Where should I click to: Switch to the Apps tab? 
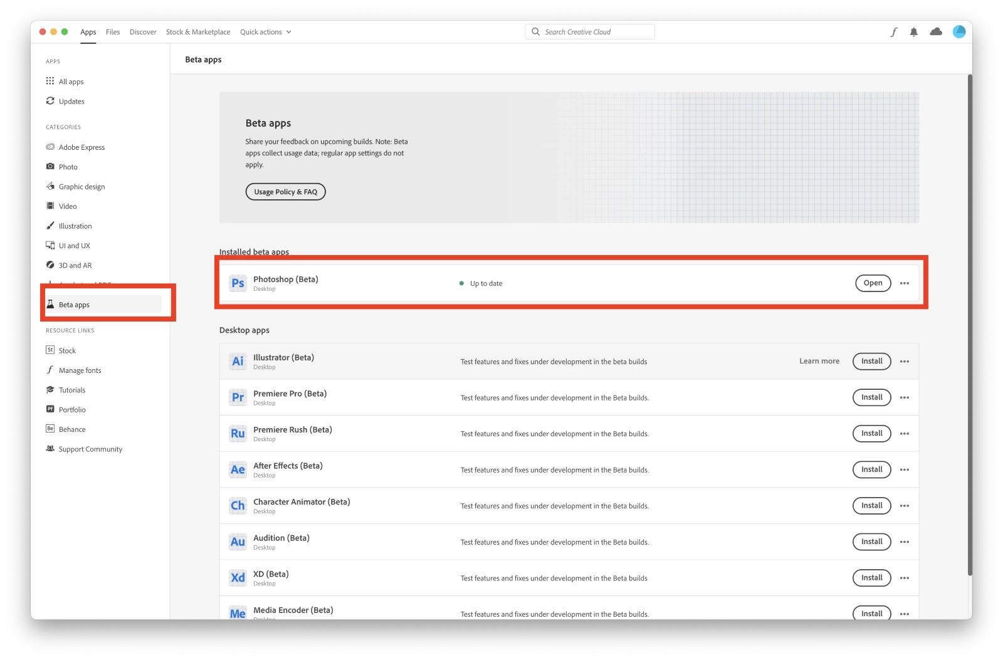click(88, 32)
